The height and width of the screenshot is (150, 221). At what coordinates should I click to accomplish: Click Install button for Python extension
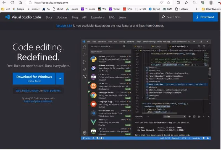[128, 62]
